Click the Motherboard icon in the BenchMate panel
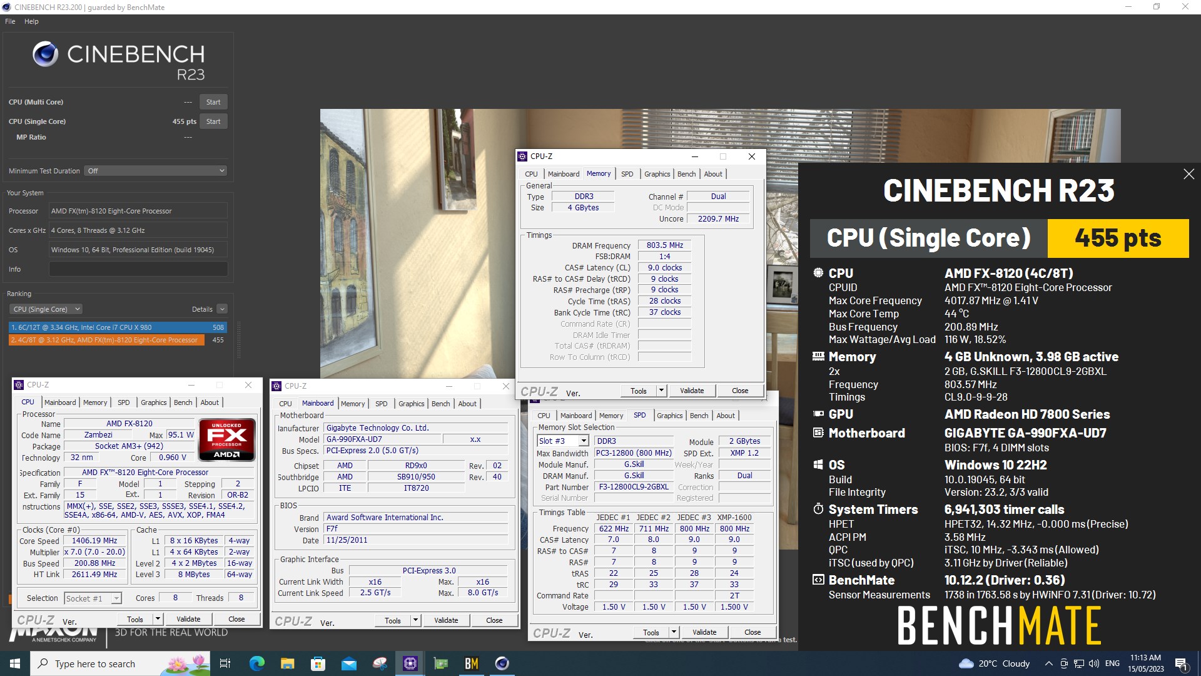 (818, 433)
